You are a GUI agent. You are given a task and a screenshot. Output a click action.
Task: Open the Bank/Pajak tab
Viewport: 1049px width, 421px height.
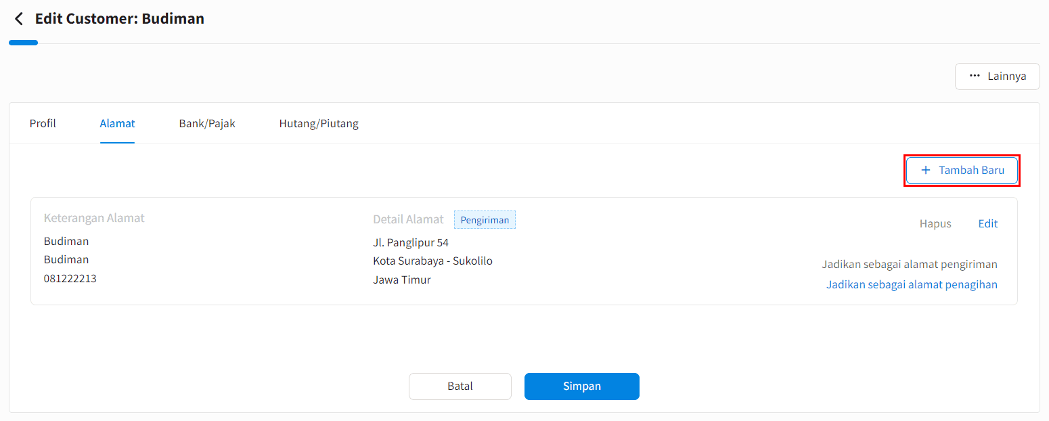[x=207, y=123]
